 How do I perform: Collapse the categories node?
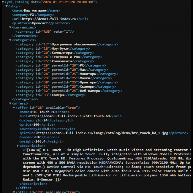(x=10, y=40)
